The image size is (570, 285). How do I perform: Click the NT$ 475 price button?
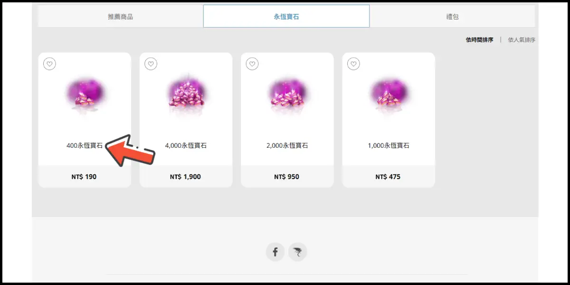coord(389,177)
